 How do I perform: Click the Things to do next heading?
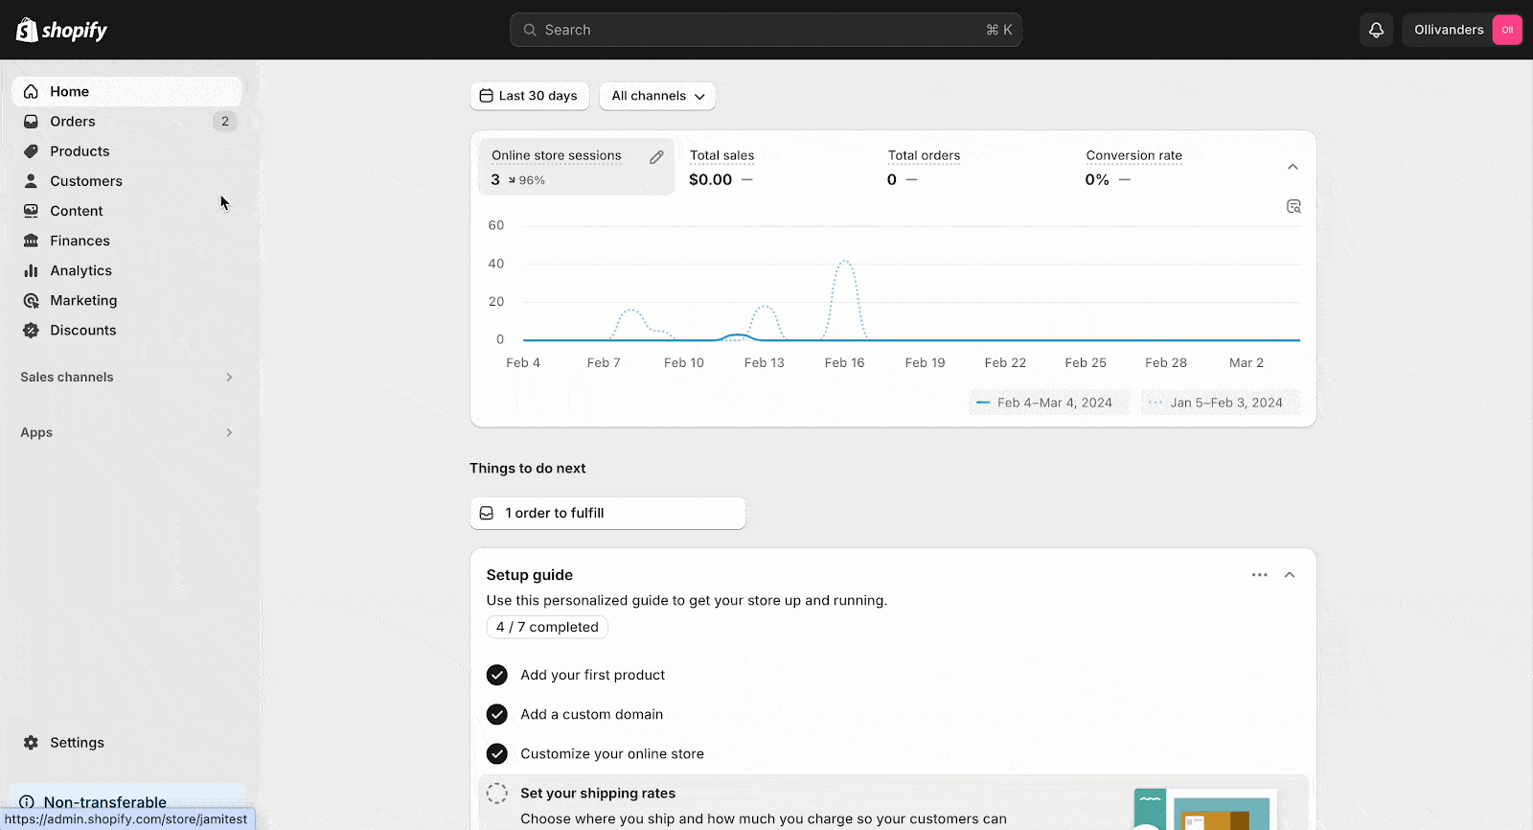point(528,469)
